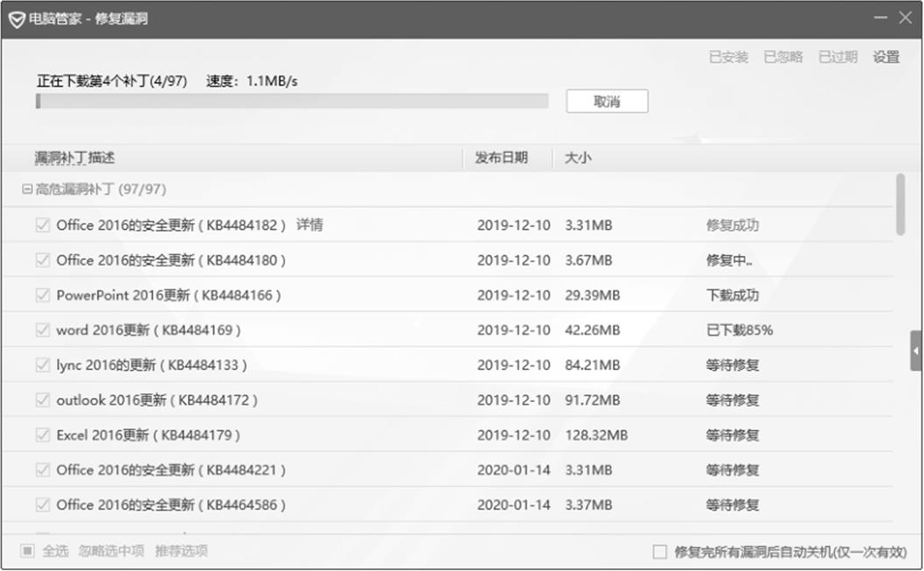Open 详情 link for KB4484182

click(309, 225)
